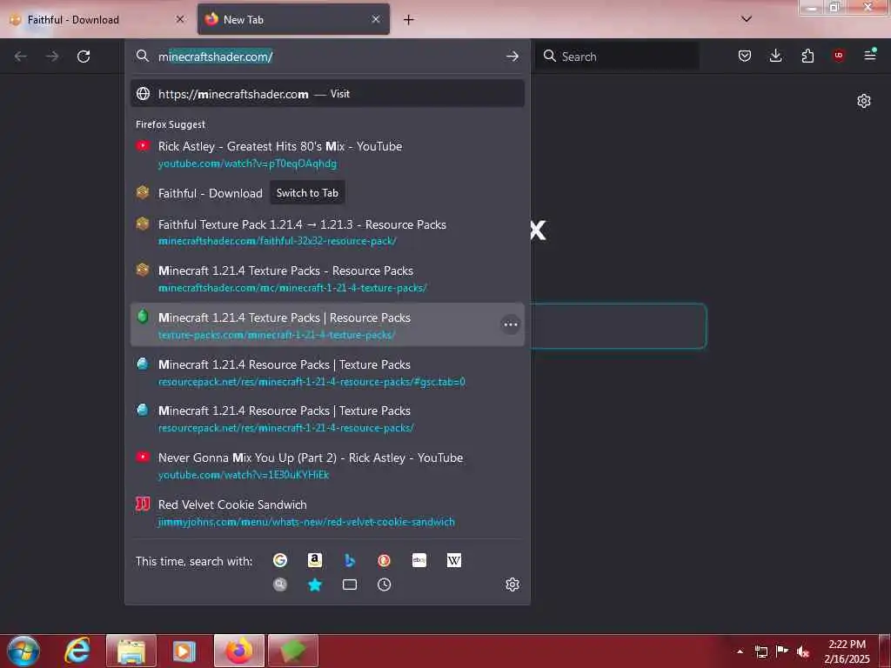Open the Windows Start menu
The height and width of the screenshot is (668, 891).
click(x=23, y=651)
